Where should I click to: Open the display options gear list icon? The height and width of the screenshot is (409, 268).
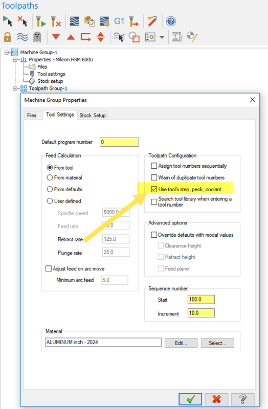150,37
